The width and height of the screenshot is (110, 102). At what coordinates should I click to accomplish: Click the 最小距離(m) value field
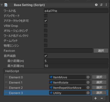76,61
